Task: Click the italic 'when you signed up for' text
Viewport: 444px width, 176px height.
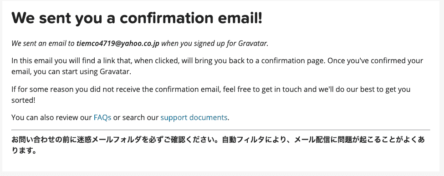Action: point(199,44)
